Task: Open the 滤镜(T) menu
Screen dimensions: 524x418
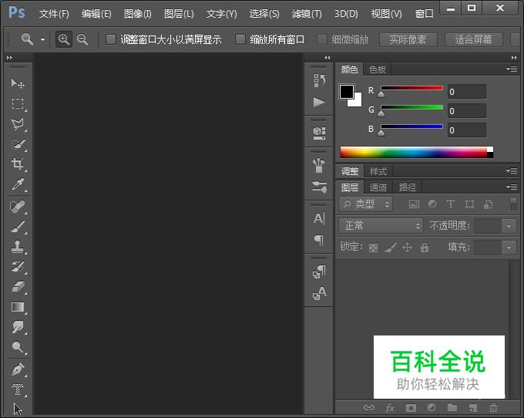Action: (x=307, y=14)
